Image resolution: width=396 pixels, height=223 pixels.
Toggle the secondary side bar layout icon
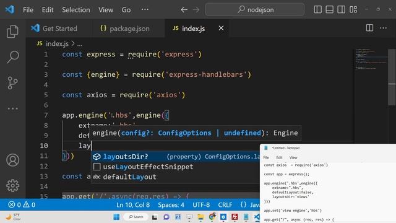click(x=341, y=10)
